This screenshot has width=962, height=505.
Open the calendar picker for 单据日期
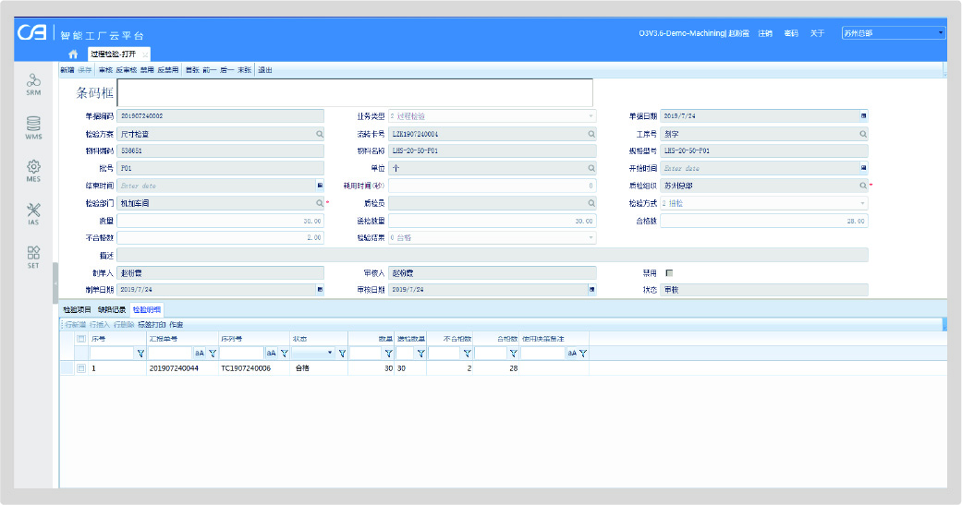(864, 116)
